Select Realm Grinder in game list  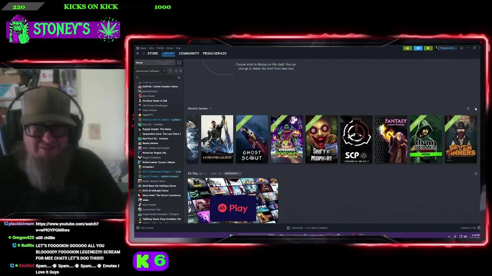tap(150, 143)
